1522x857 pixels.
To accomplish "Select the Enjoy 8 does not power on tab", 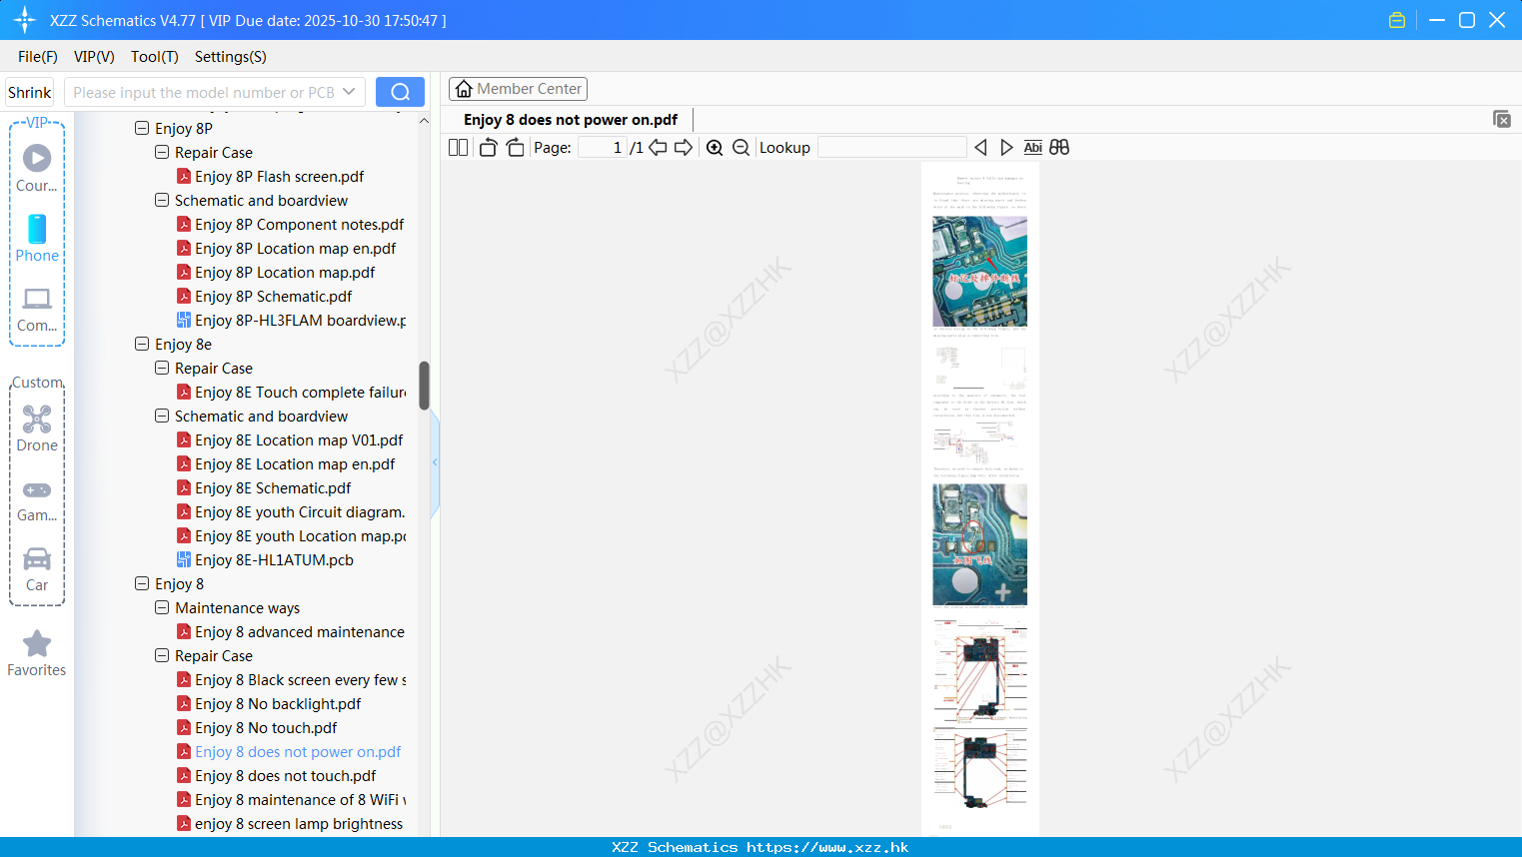I will click(x=571, y=120).
